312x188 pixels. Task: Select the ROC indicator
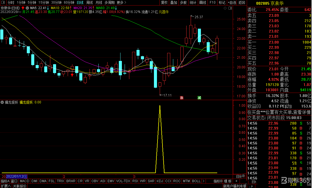tap(177, 181)
